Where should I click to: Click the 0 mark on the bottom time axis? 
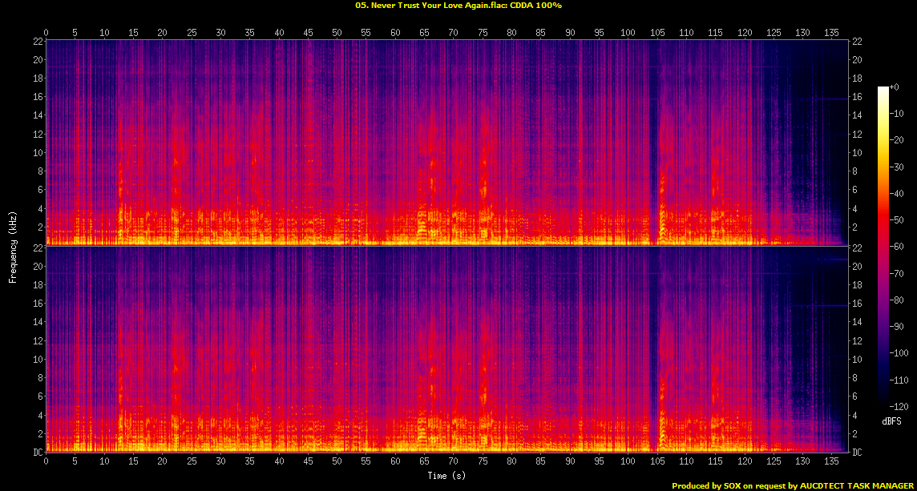[46, 461]
